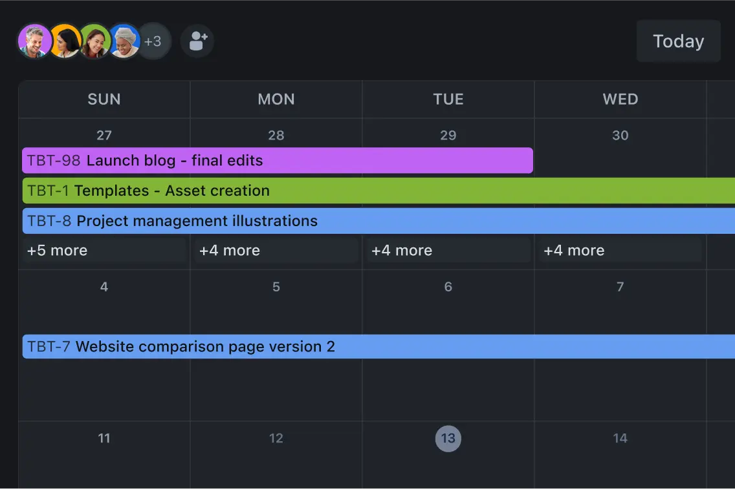Viewport: 735px width, 489px height.
Task: Open TBT-1 Templates Asset creation task
Action: pyautogui.click(x=259, y=191)
